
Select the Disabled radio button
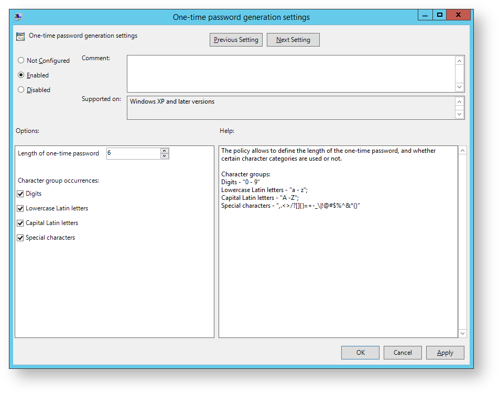[x=21, y=90]
